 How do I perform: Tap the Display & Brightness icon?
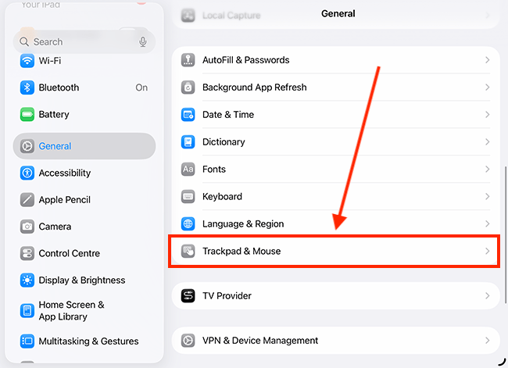tap(27, 280)
